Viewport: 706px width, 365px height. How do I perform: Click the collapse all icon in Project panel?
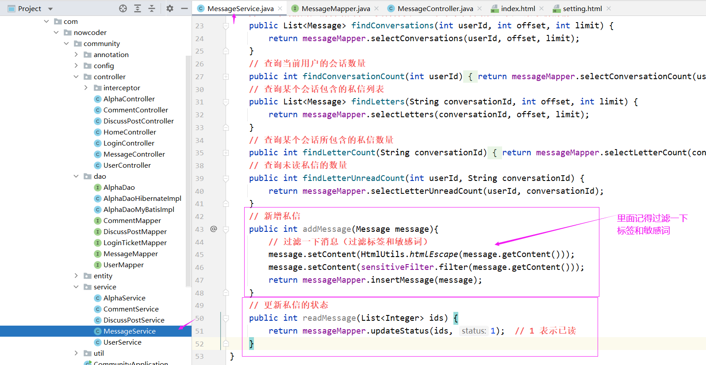pyautogui.click(x=152, y=8)
